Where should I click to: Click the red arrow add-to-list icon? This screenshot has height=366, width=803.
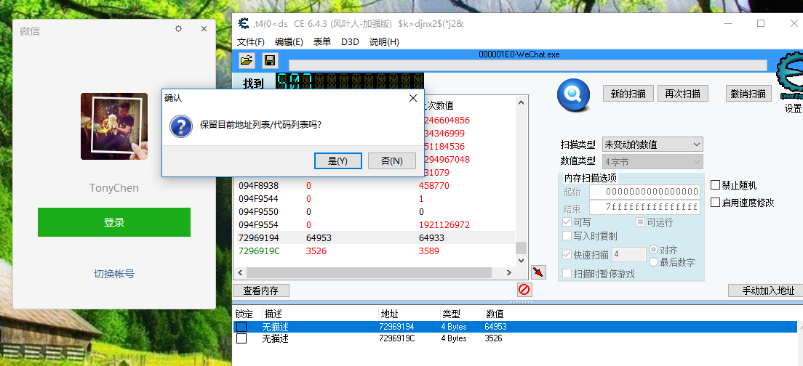coord(538,272)
